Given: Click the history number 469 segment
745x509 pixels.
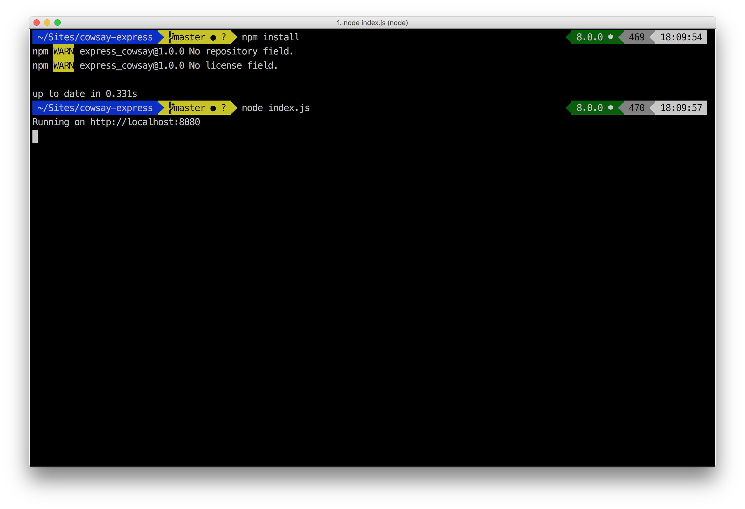Looking at the screenshot, I should (636, 37).
